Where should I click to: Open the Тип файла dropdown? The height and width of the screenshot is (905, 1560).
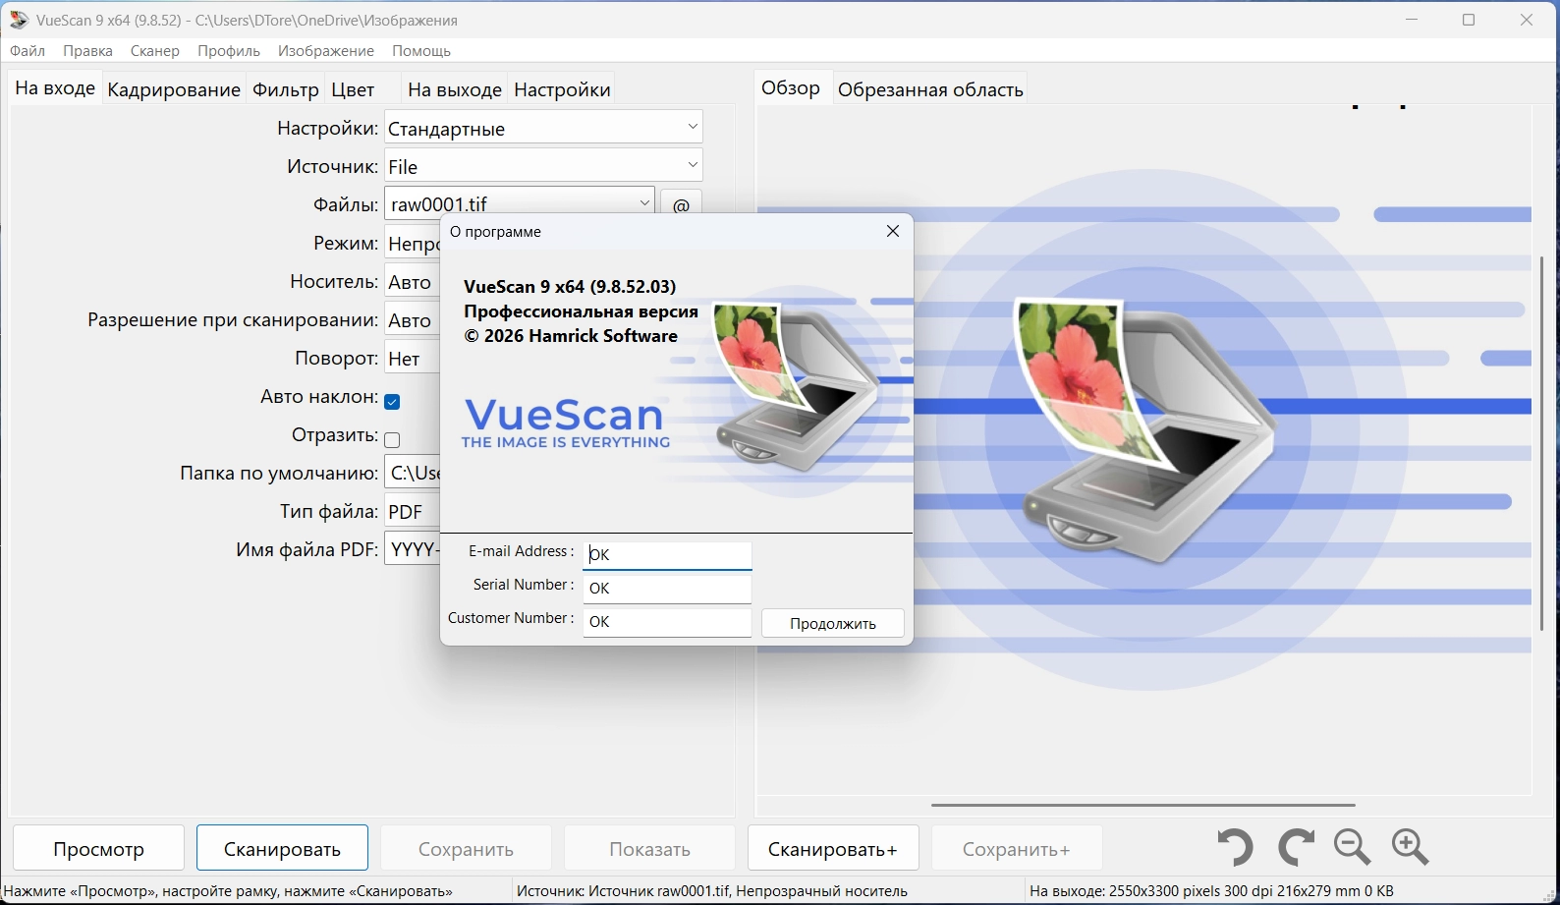413,512
